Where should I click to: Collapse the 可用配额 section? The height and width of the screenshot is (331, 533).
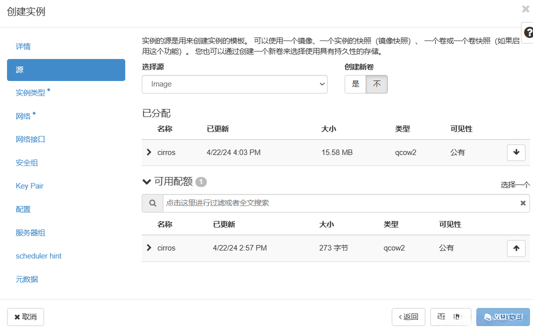[x=146, y=181]
